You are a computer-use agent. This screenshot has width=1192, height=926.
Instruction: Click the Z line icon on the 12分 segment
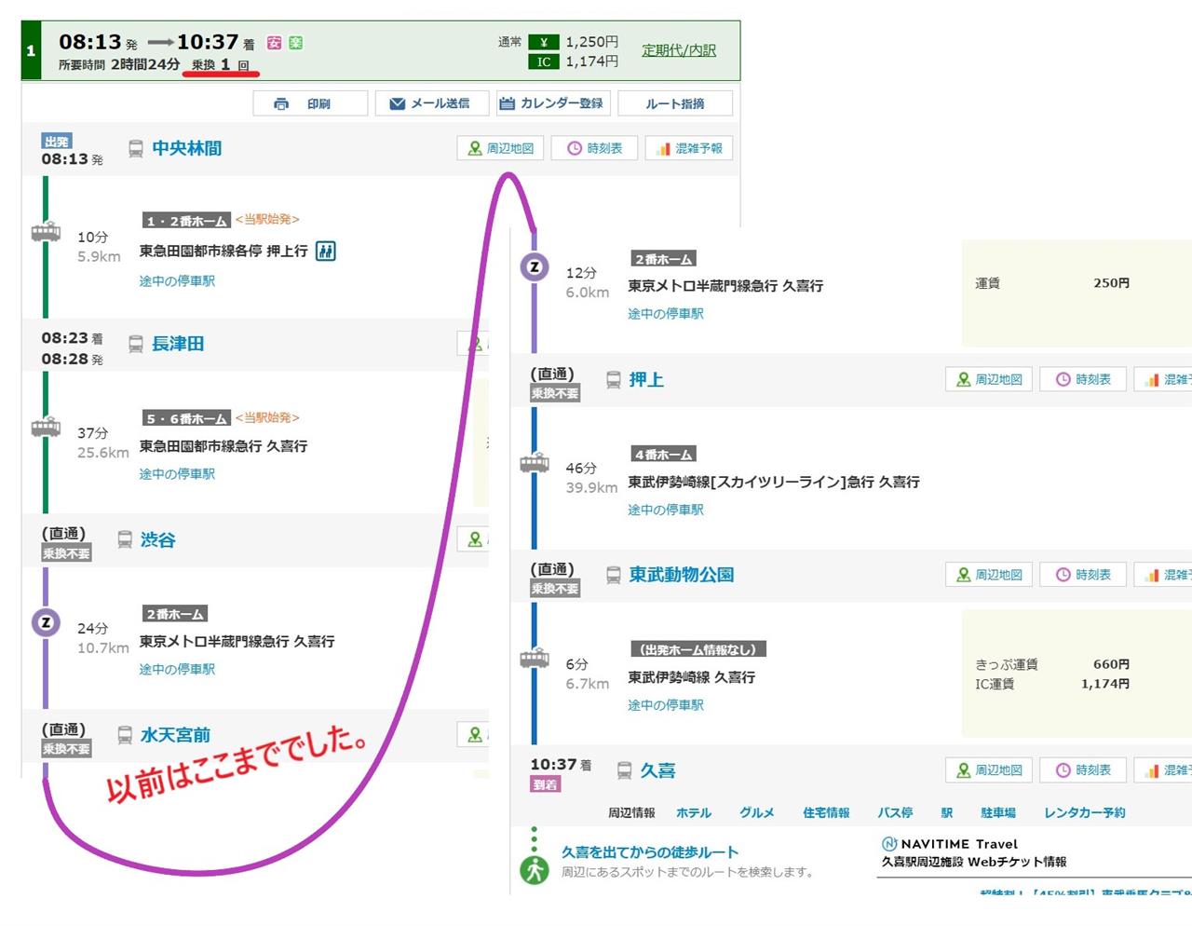click(x=535, y=266)
